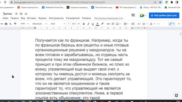Screen dimensions: 182x102
Task: Open the browser side panel icon
Action: (x=177, y=2)
